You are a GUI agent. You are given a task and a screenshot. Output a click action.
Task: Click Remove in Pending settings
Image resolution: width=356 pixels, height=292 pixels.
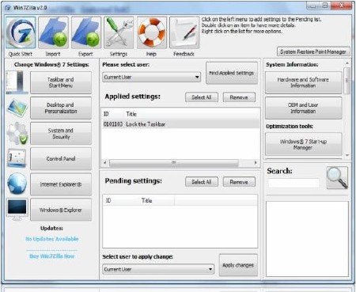(x=239, y=182)
